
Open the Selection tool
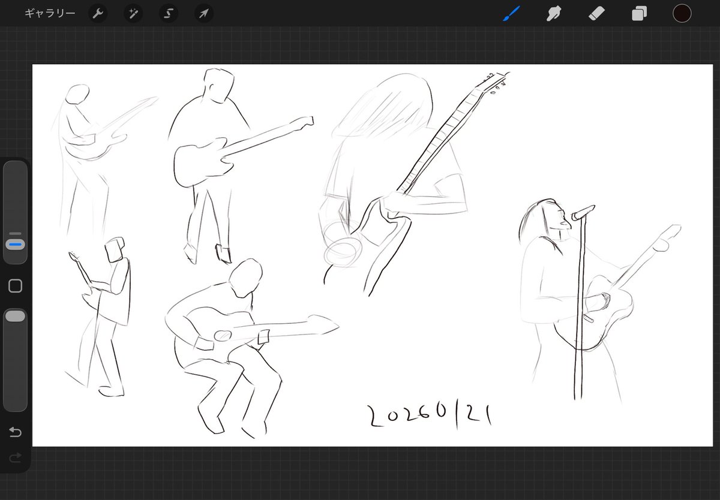(169, 13)
